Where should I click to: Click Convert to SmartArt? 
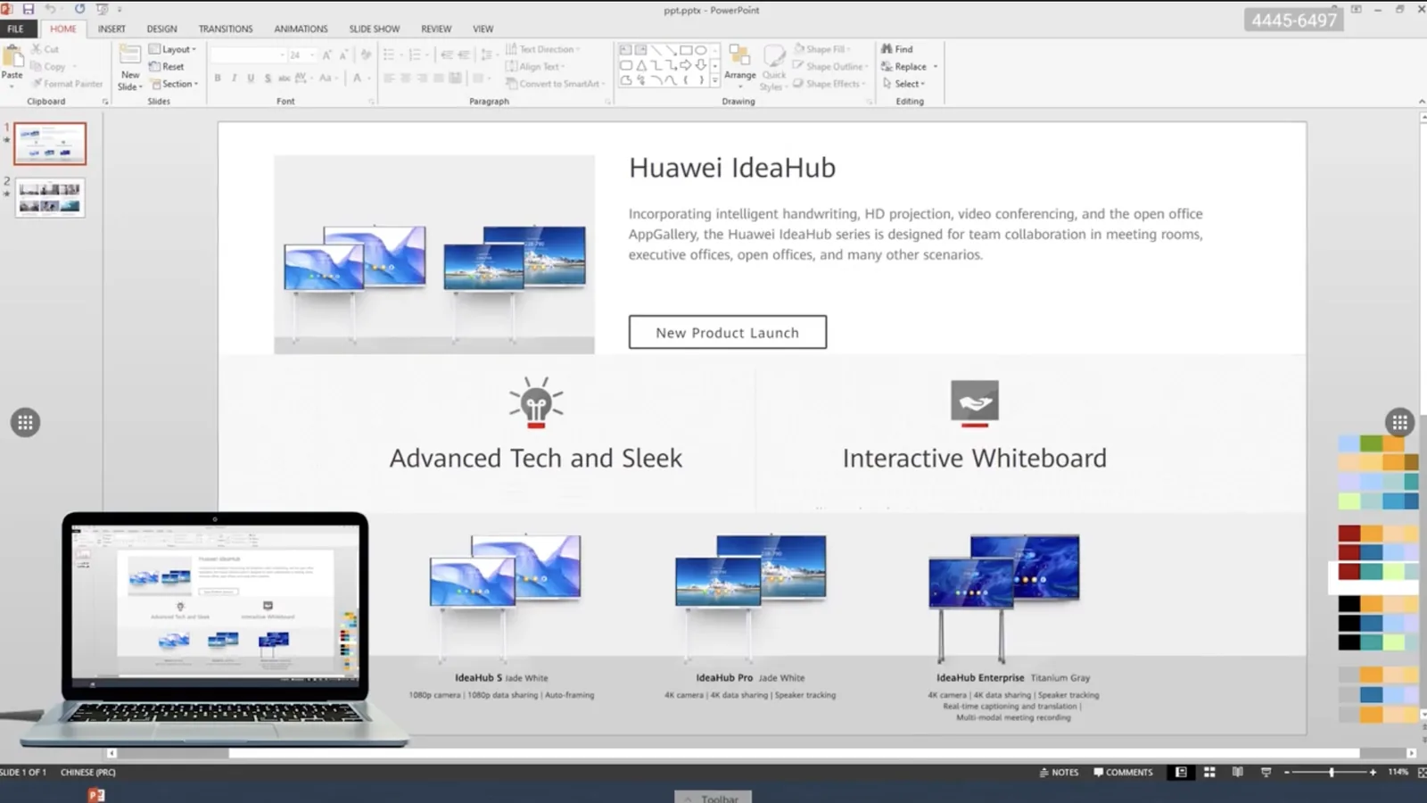(x=555, y=83)
